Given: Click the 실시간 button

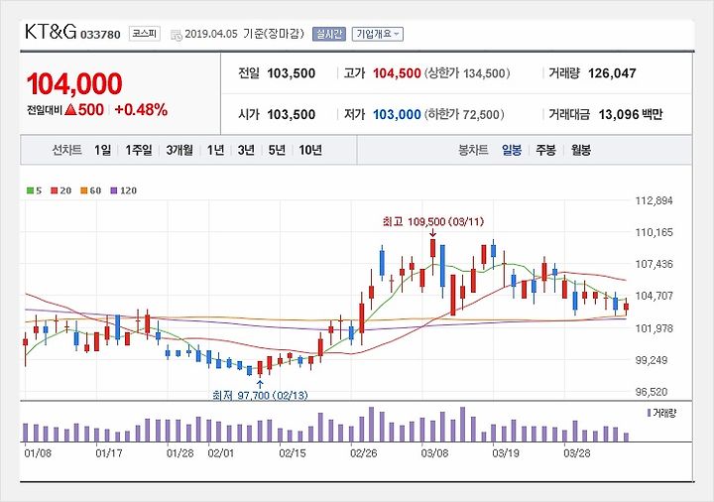Looking at the screenshot, I should pyautogui.click(x=329, y=34).
